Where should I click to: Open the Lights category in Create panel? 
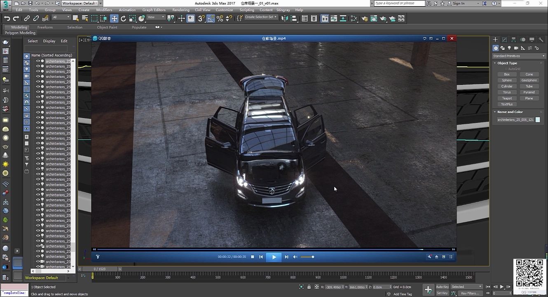coord(509,48)
